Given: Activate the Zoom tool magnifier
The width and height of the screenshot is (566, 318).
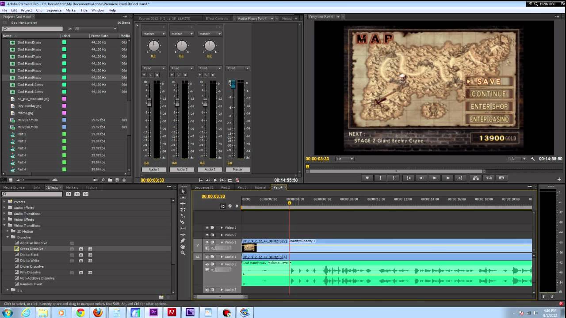Looking at the screenshot, I should [x=183, y=253].
